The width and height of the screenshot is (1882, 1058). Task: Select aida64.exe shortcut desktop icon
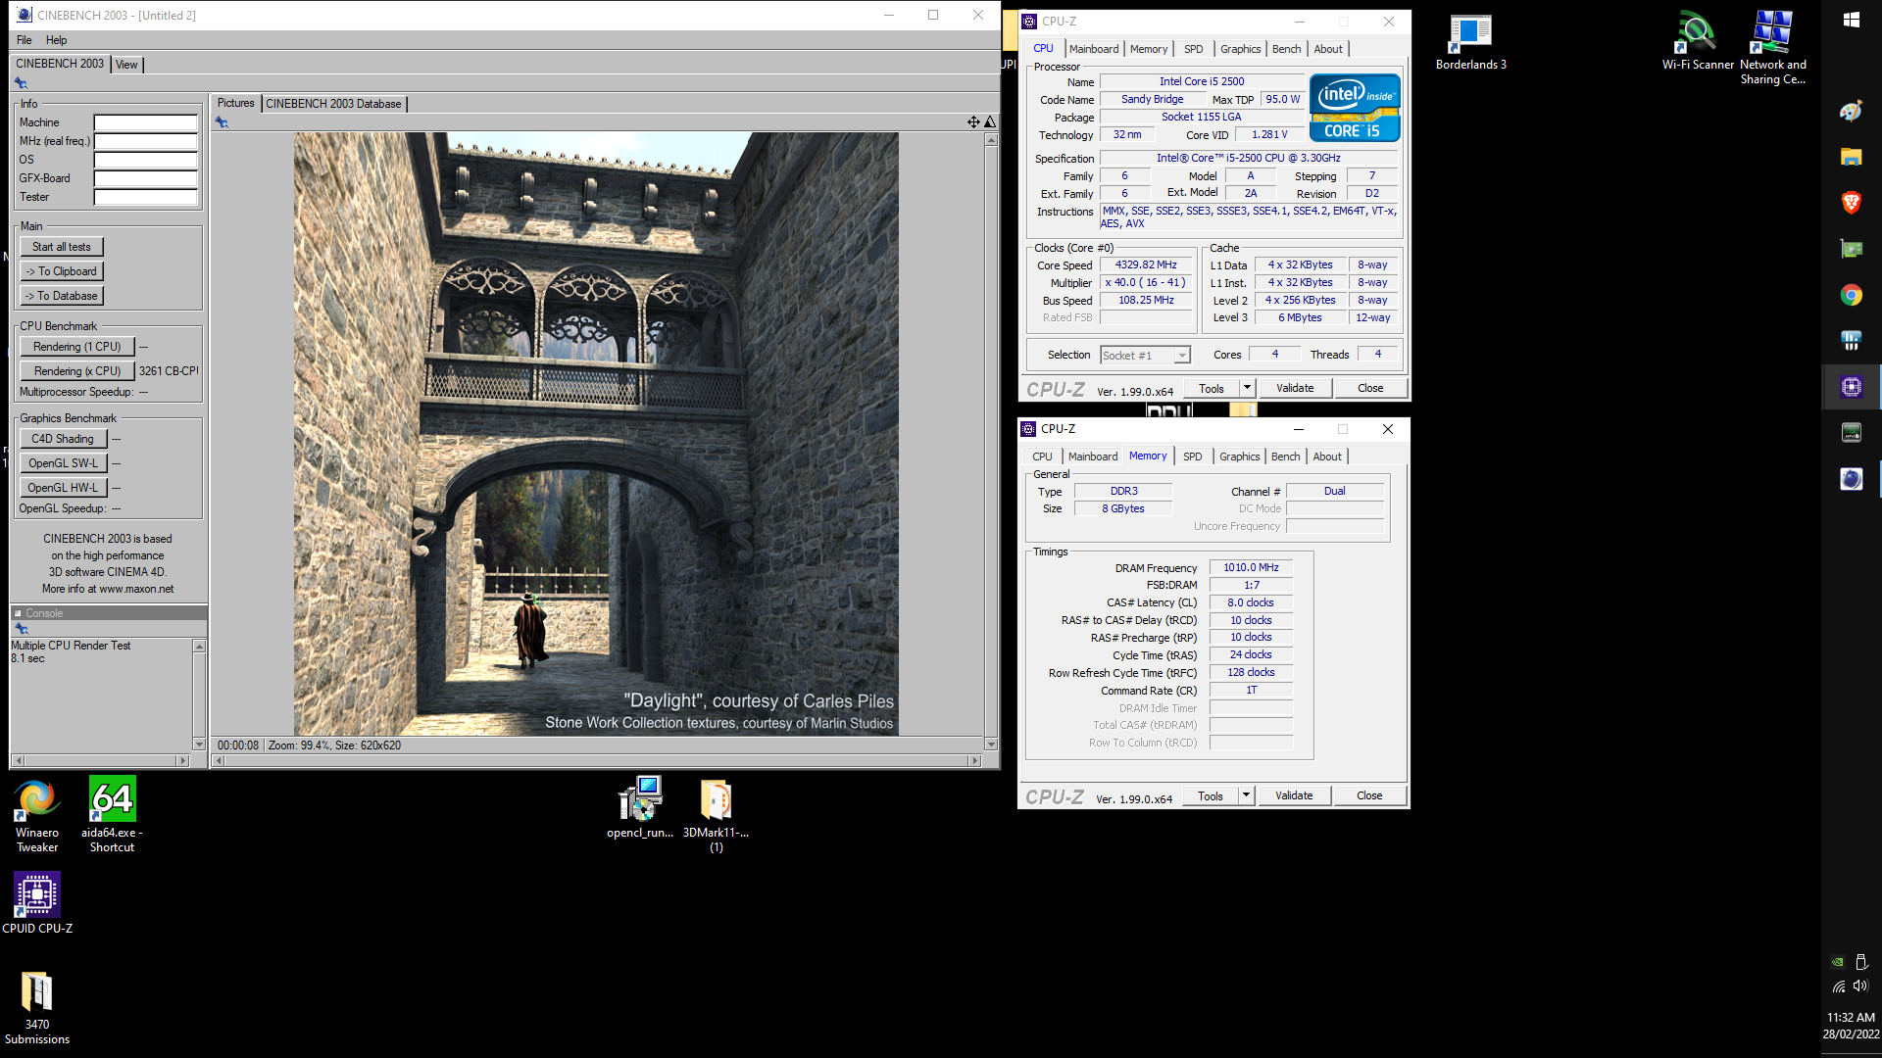point(112,816)
